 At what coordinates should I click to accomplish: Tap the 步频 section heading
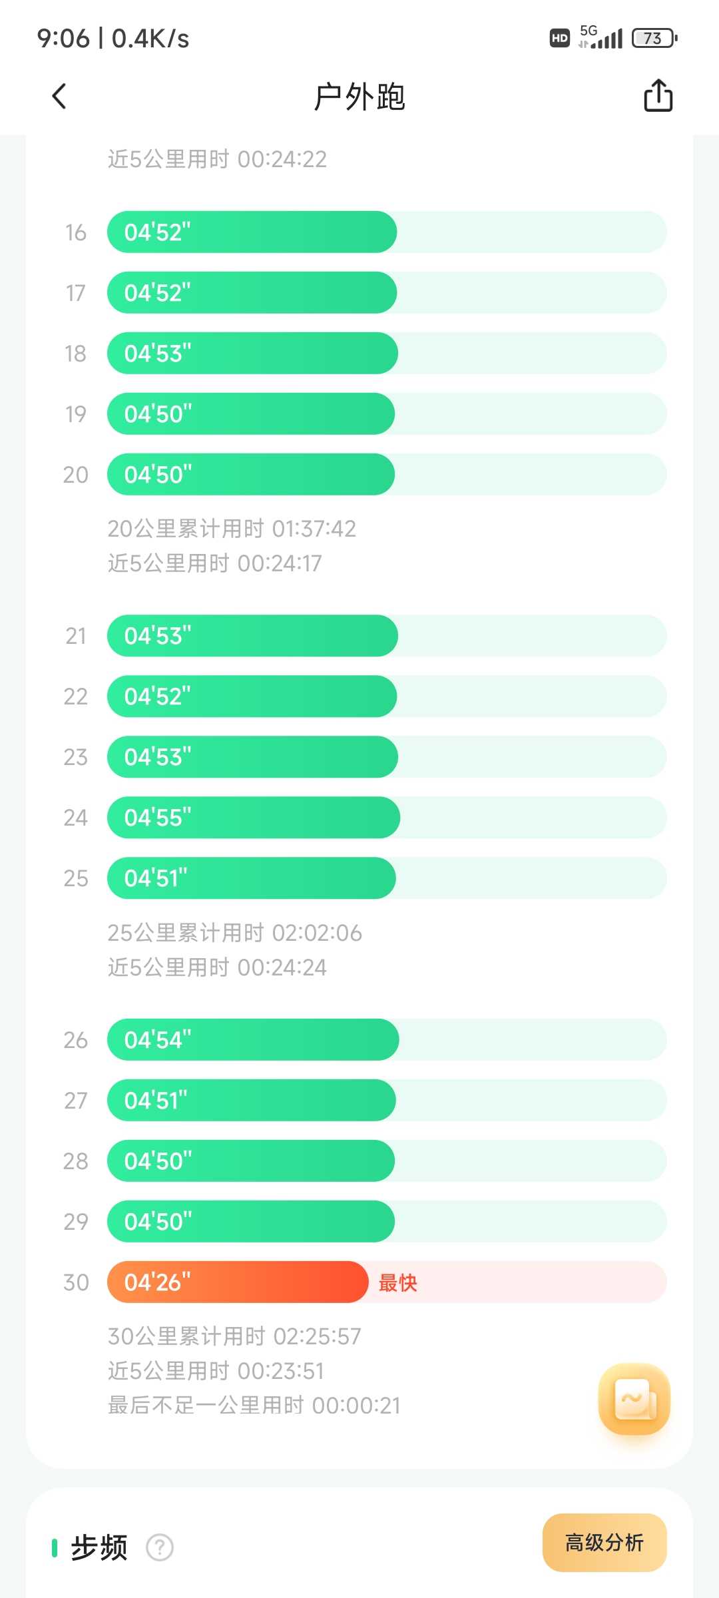(99, 1547)
